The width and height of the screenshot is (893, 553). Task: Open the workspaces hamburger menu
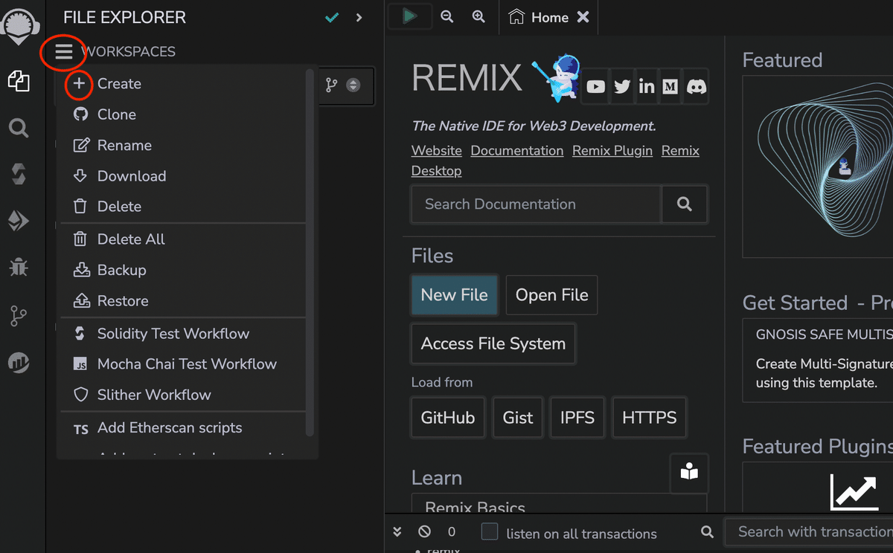pos(64,51)
